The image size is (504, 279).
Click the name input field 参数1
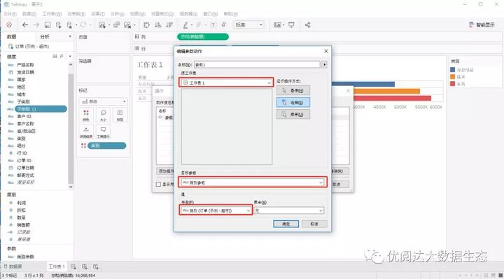pyautogui.click(x=257, y=64)
